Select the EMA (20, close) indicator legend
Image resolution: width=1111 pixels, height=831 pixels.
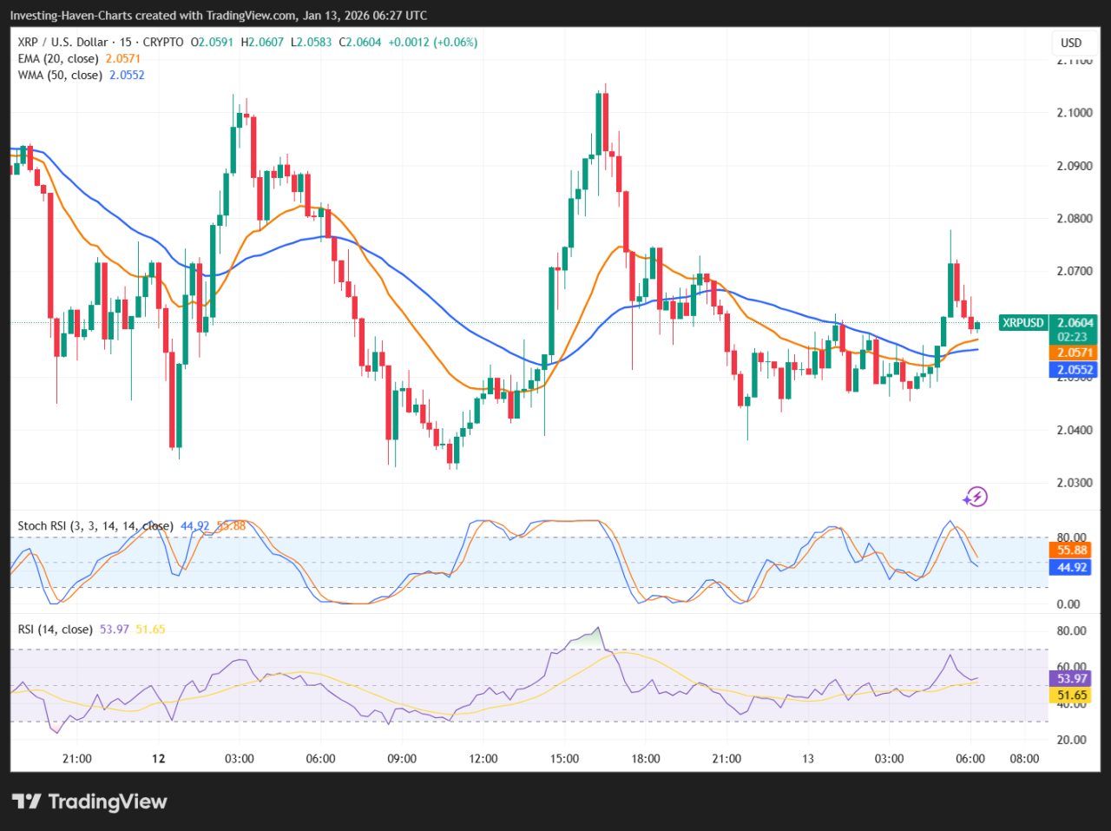[x=58, y=58]
